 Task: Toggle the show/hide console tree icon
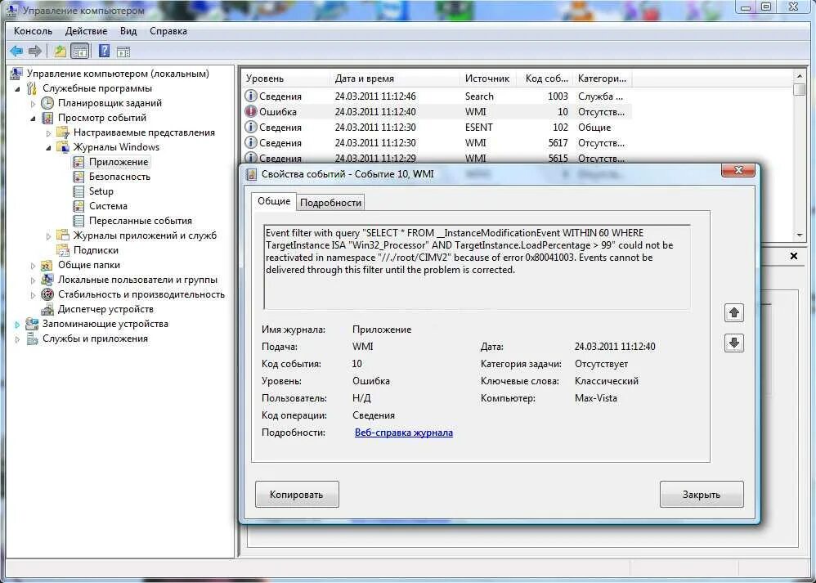(79, 51)
